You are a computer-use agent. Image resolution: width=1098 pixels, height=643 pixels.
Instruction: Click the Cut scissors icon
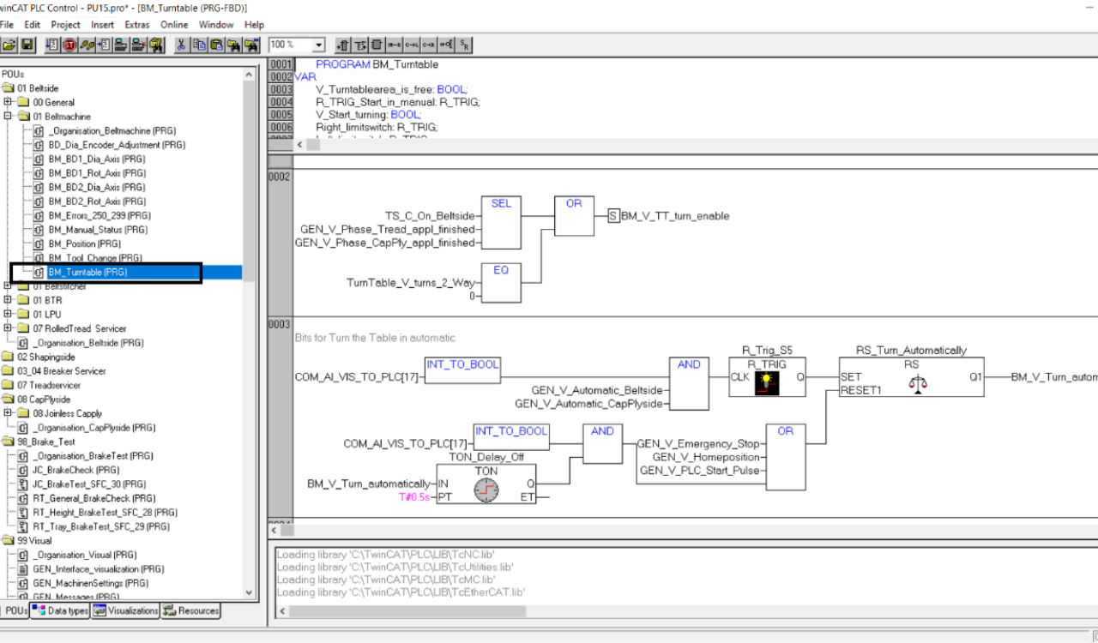(182, 45)
